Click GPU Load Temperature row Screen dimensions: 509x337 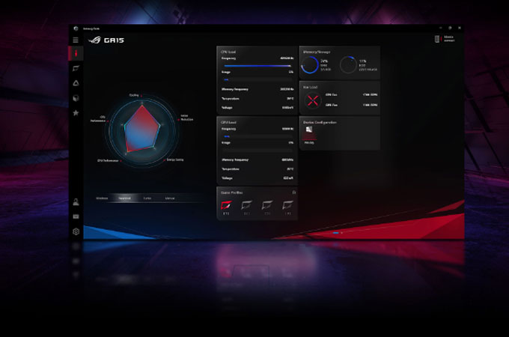click(257, 168)
